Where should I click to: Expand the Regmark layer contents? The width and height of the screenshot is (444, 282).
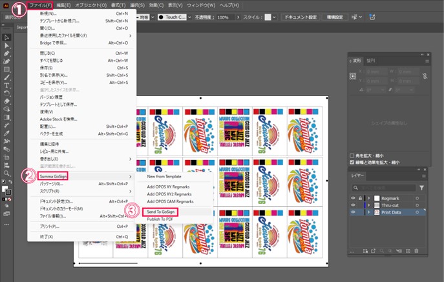point(369,198)
